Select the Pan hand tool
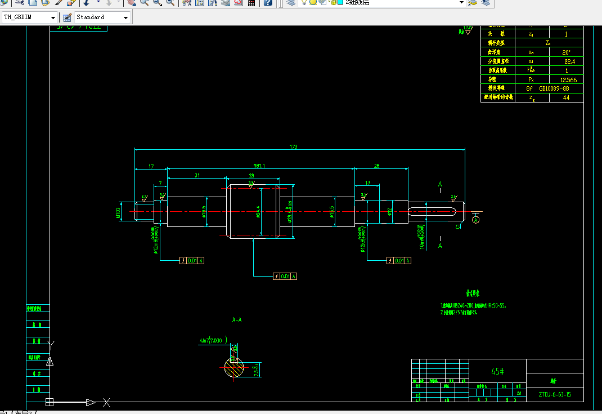This screenshot has height=414, width=602. 132,3
